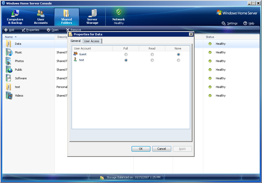Set test user access to Full
Viewport: 262px width, 183px height.
pos(126,60)
